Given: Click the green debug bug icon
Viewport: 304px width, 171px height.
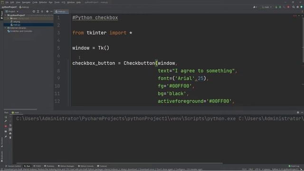Looking at the screenshot, I should pos(280,7).
